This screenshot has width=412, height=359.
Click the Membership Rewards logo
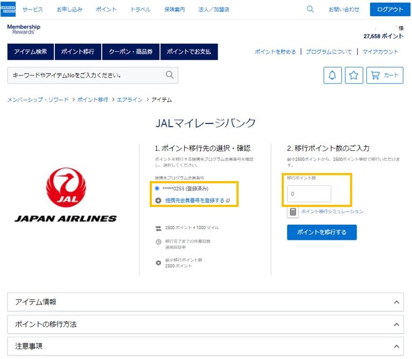click(24, 29)
